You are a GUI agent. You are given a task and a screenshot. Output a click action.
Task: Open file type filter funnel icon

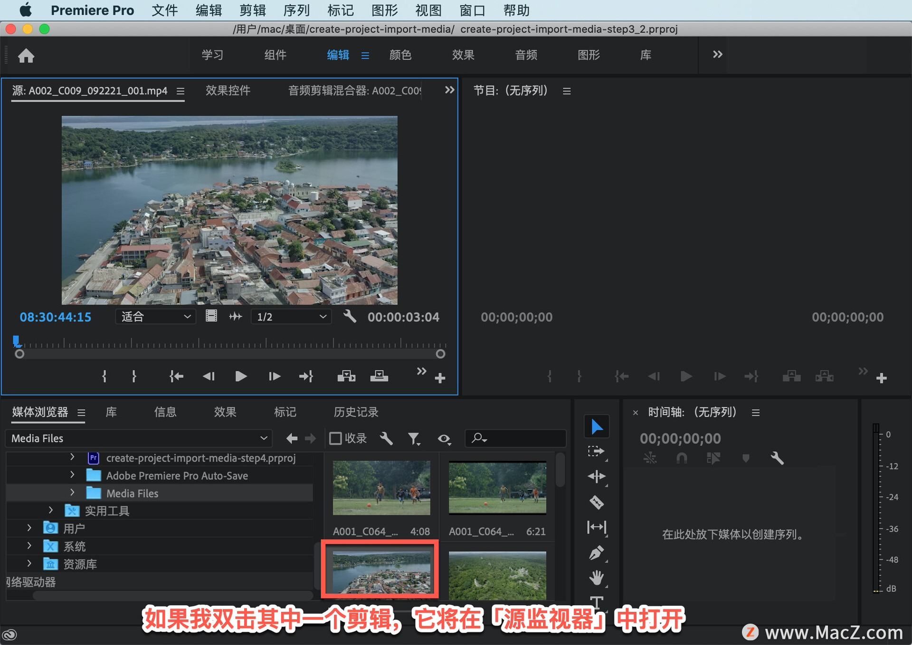[414, 439]
